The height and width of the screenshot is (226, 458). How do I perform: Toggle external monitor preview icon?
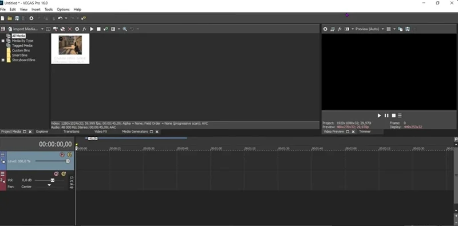[333, 29]
